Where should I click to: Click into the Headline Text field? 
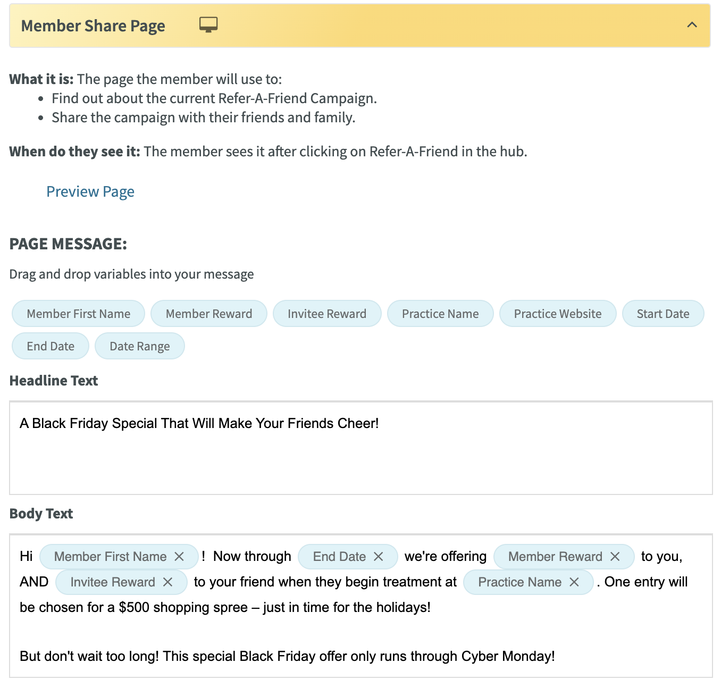(x=360, y=448)
